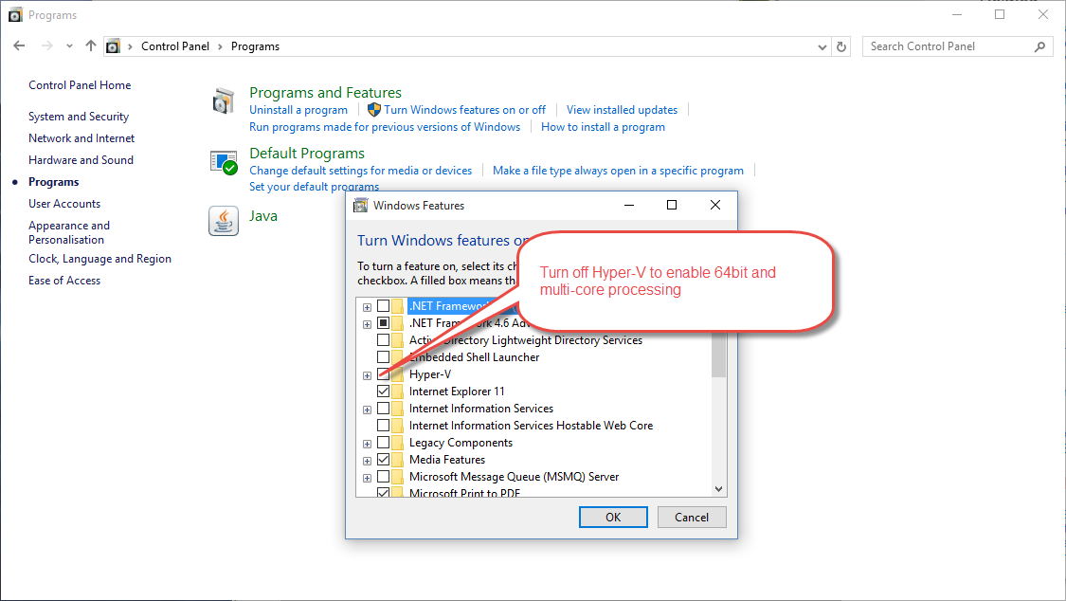This screenshot has height=601, width=1066.
Task: Click the search magnifier icon
Action: [1039, 46]
